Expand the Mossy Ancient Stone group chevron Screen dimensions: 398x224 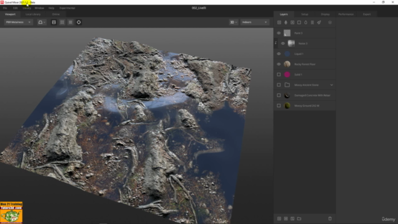(x=331, y=85)
